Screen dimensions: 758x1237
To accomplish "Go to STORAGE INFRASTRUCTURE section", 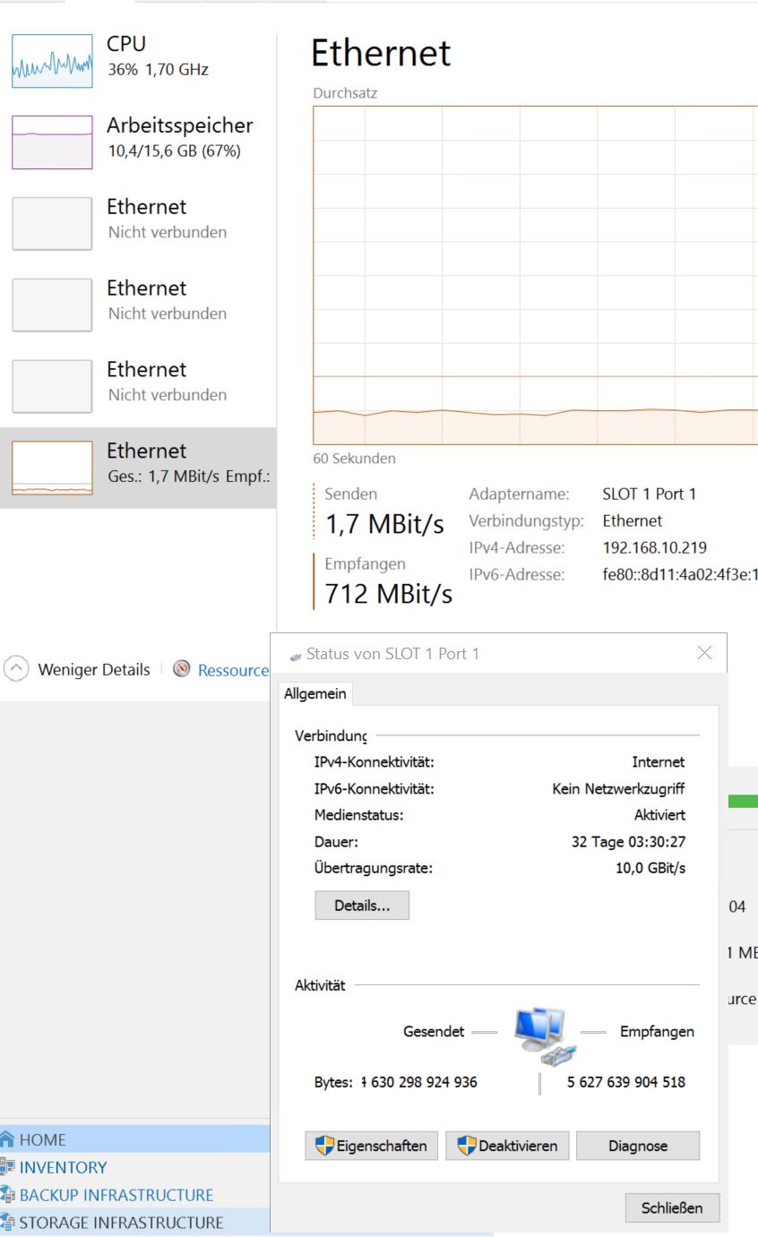I will [x=121, y=1223].
